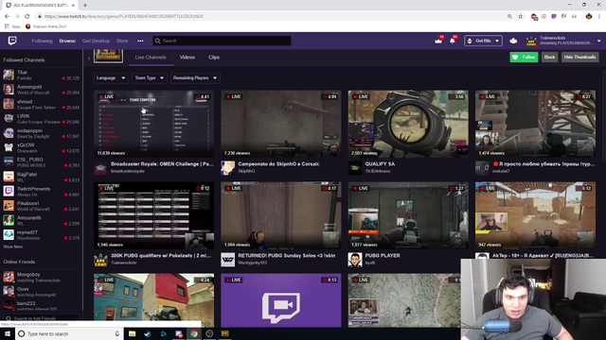Click the Block button
Image resolution: width=606 pixels, height=340 pixels.
point(549,57)
